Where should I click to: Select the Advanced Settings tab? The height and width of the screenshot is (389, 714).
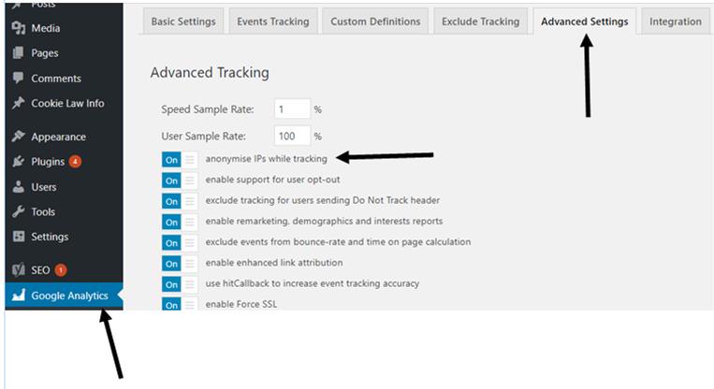pyautogui.click(x=585, y=22)
